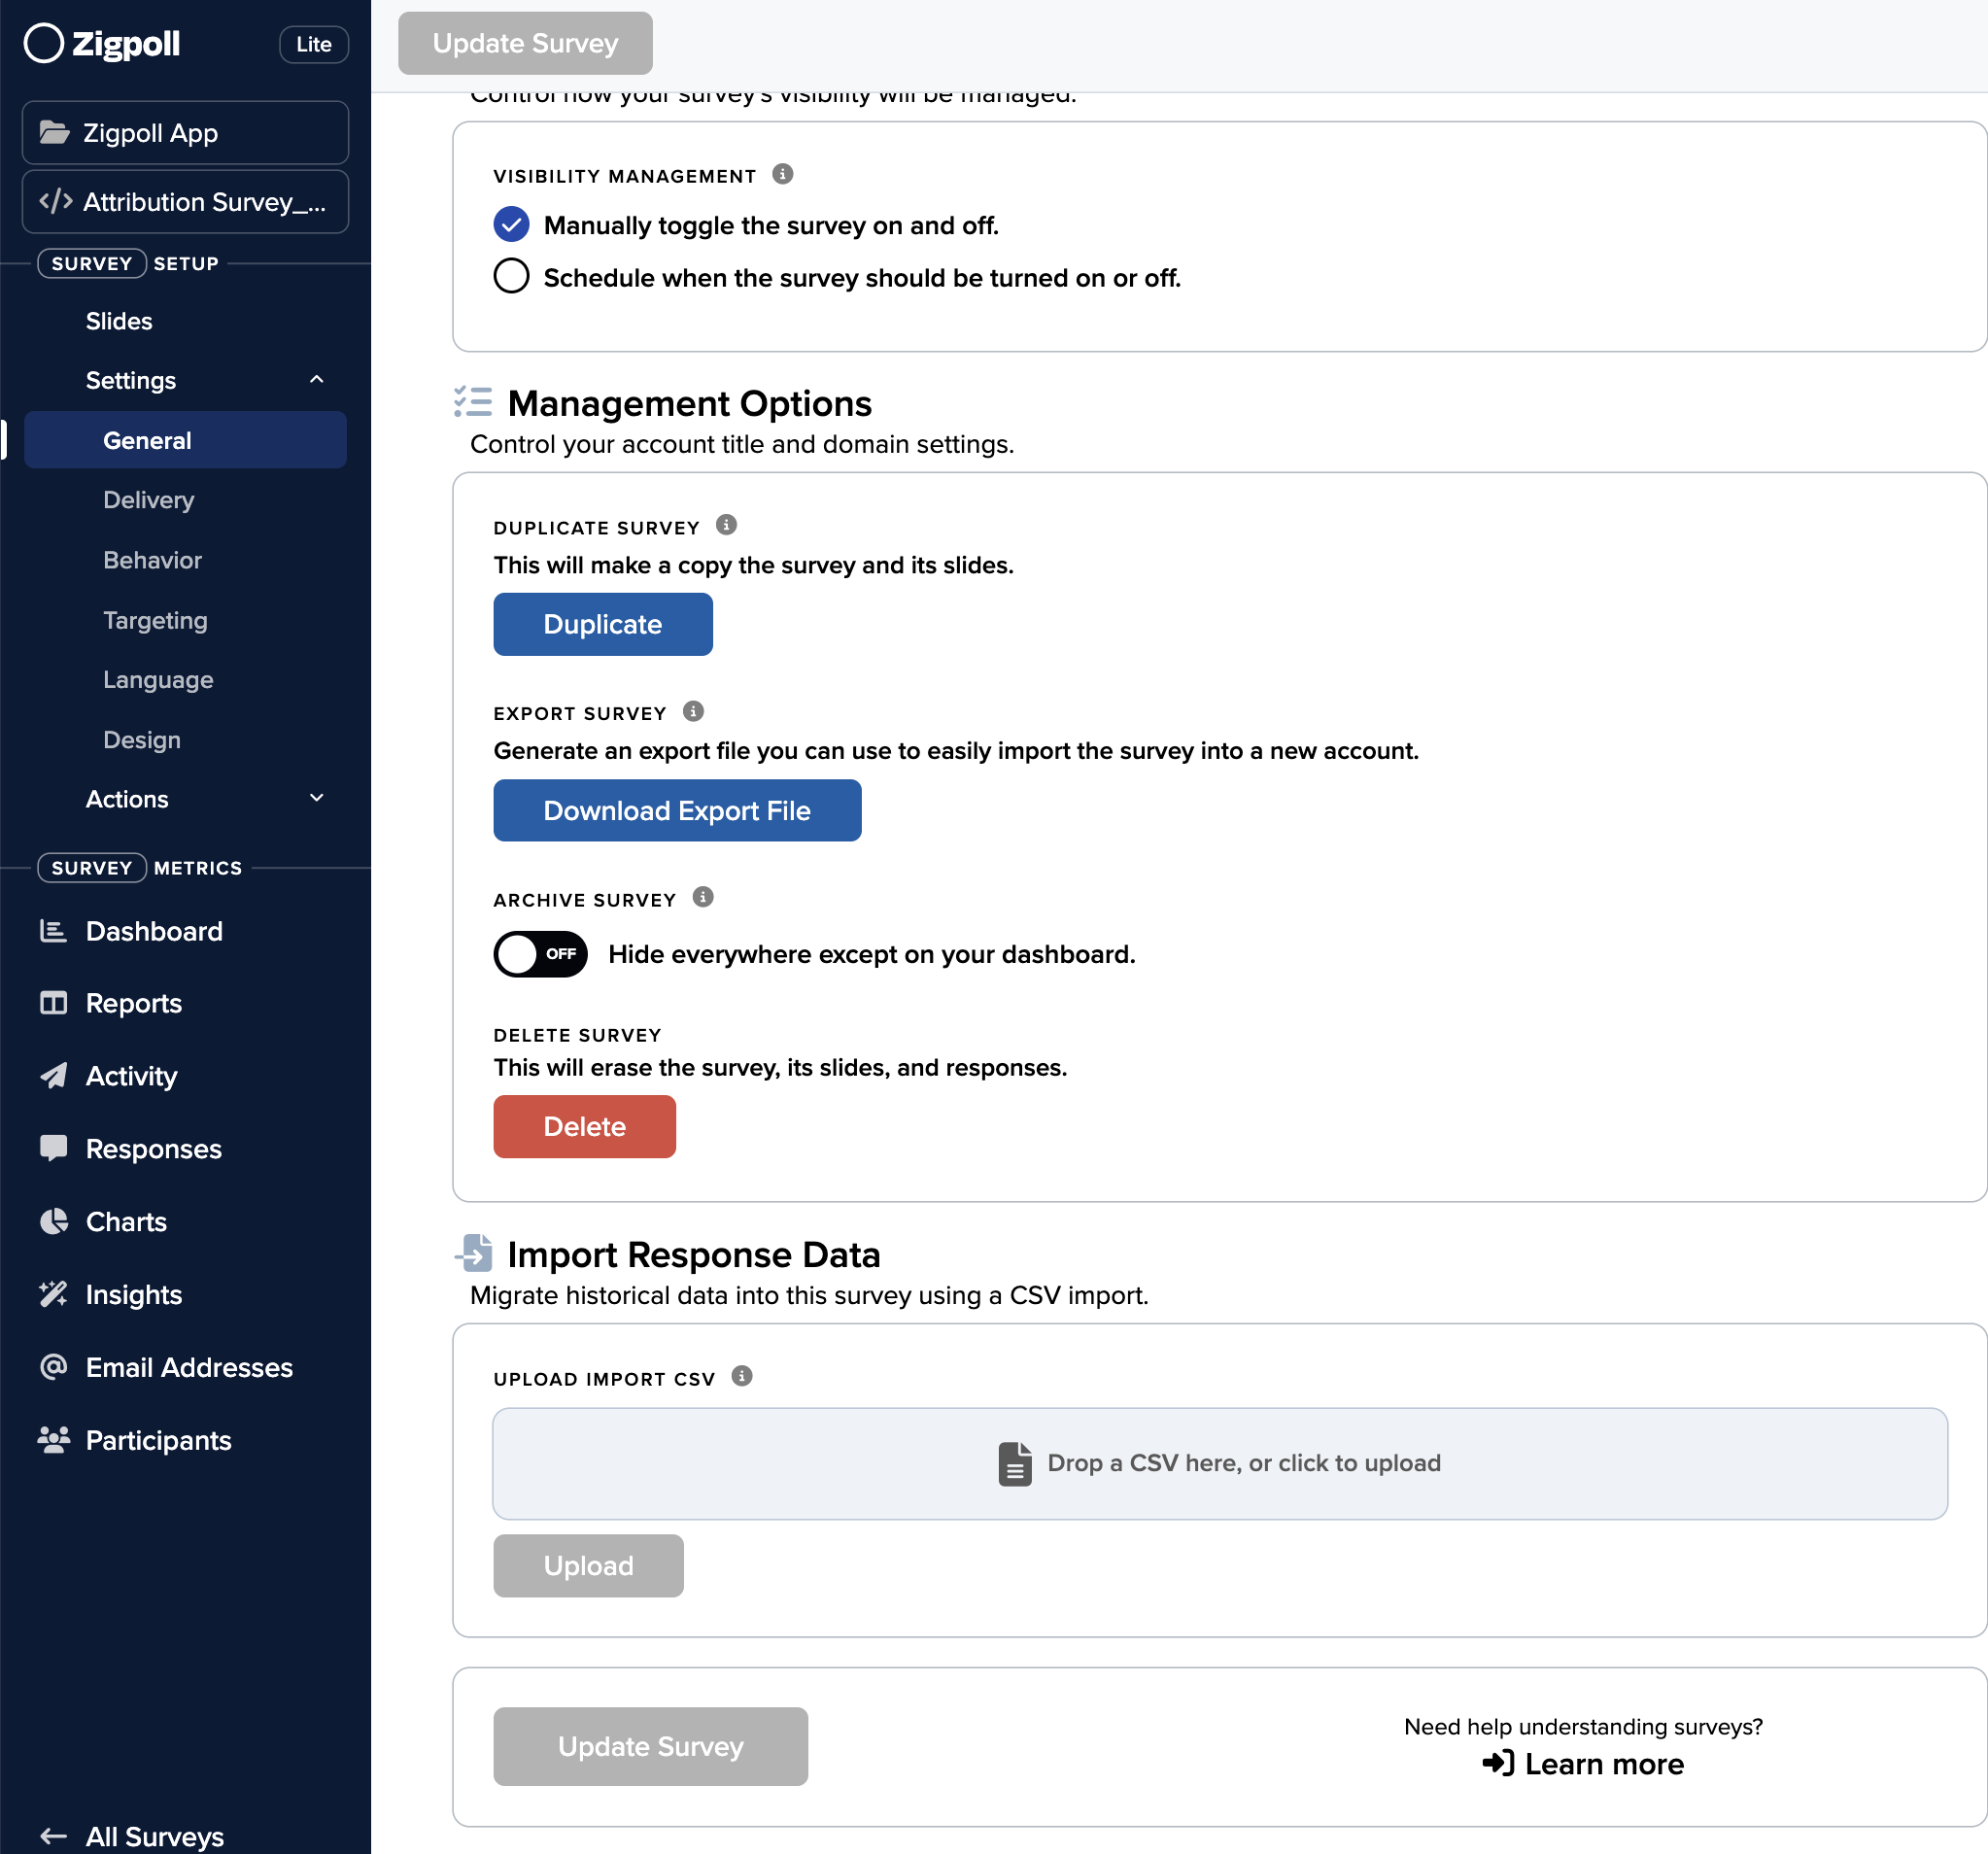Expand the Actions section chevron
Image resolution: width=1988 pixels, height=1854 pixels.
click(x=317, y=798)
